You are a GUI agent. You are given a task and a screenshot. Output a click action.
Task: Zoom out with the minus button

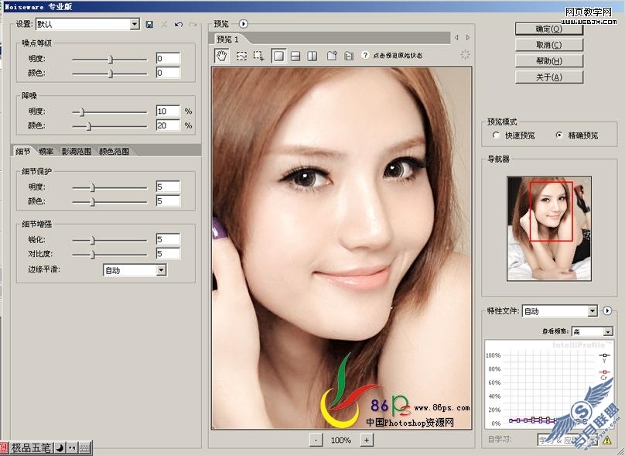coord(316,440)
